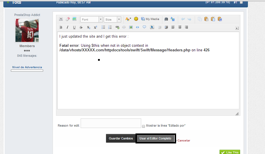Click the Reason for edit field
The width and height of the screenshot is (265, 154).
[x=111, y=123]
